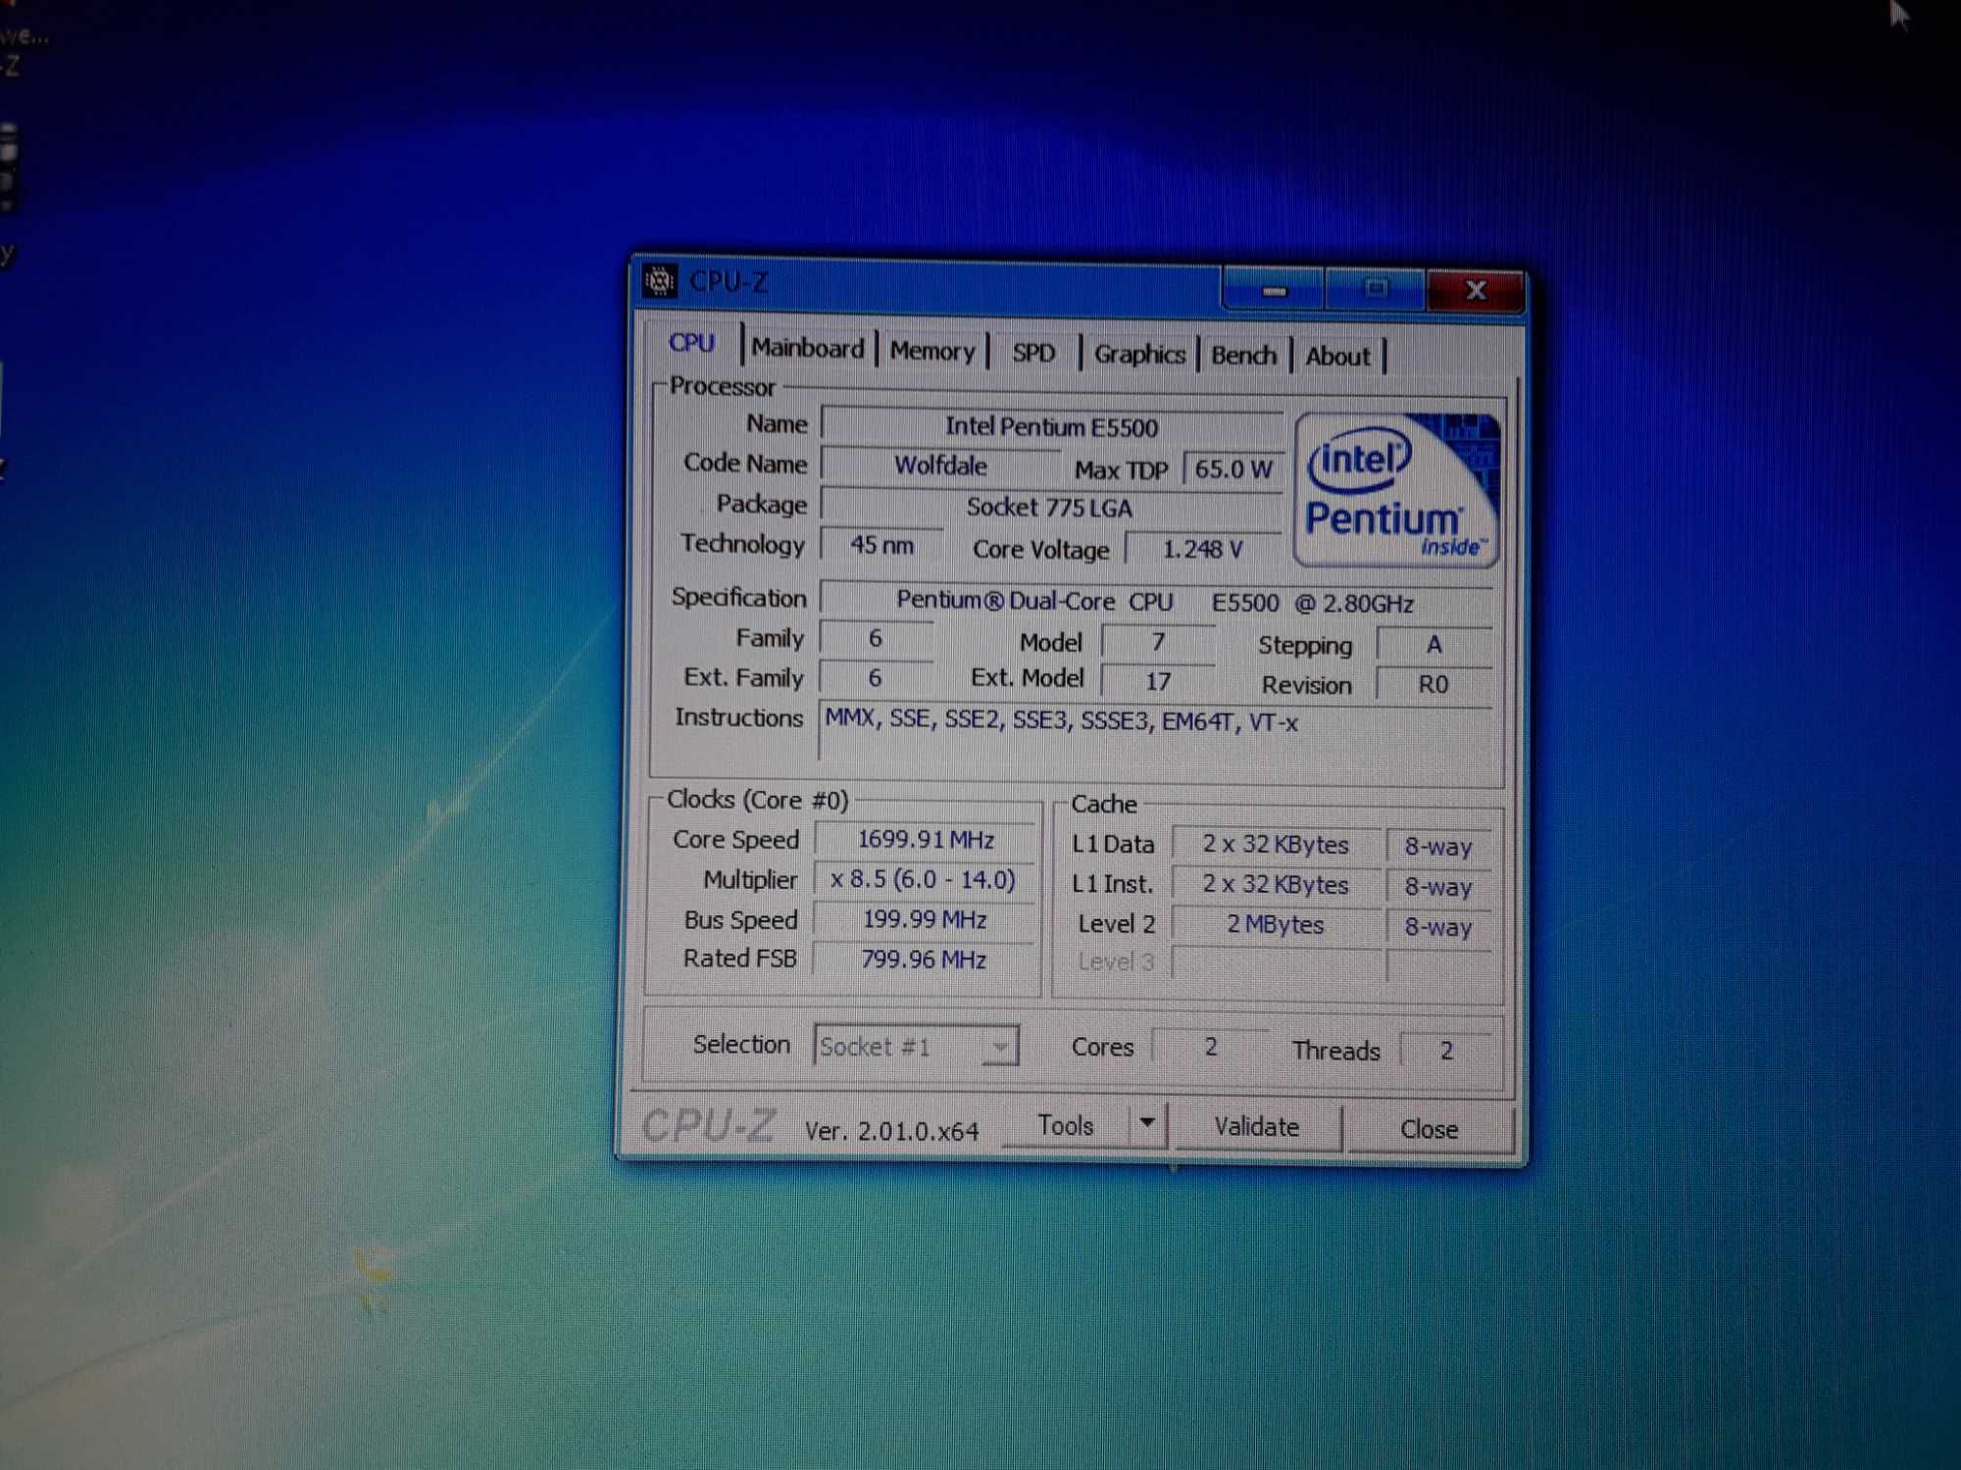
Task: Click the Core Speed value 1699.91 MHz
Action: coord(926,840)
